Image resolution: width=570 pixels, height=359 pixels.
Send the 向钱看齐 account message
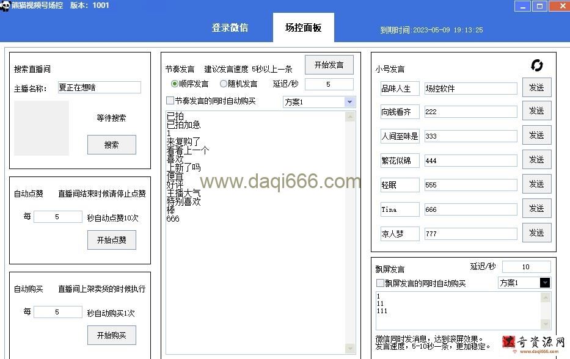point(536,111)
